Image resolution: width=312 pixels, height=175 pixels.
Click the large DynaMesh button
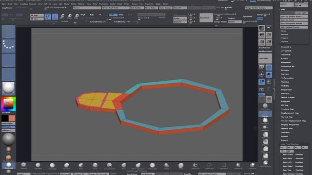[206, 18]
